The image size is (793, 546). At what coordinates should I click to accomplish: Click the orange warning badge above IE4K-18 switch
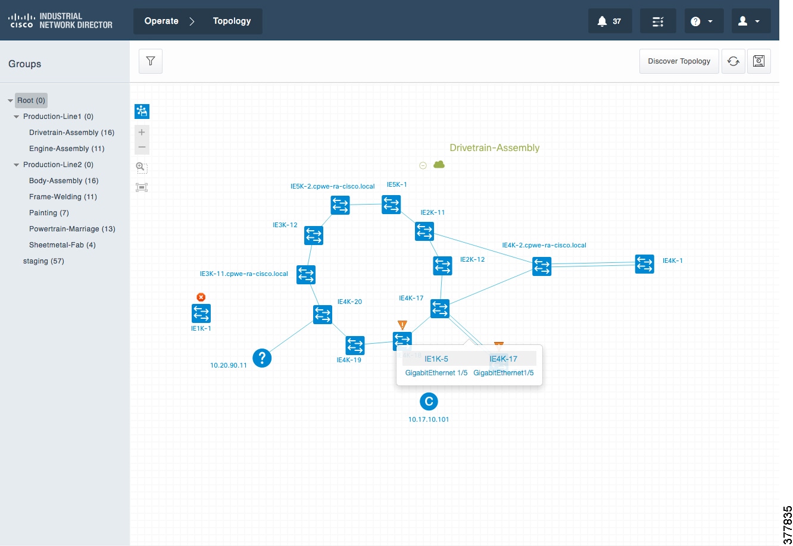[x=402, y=325]
